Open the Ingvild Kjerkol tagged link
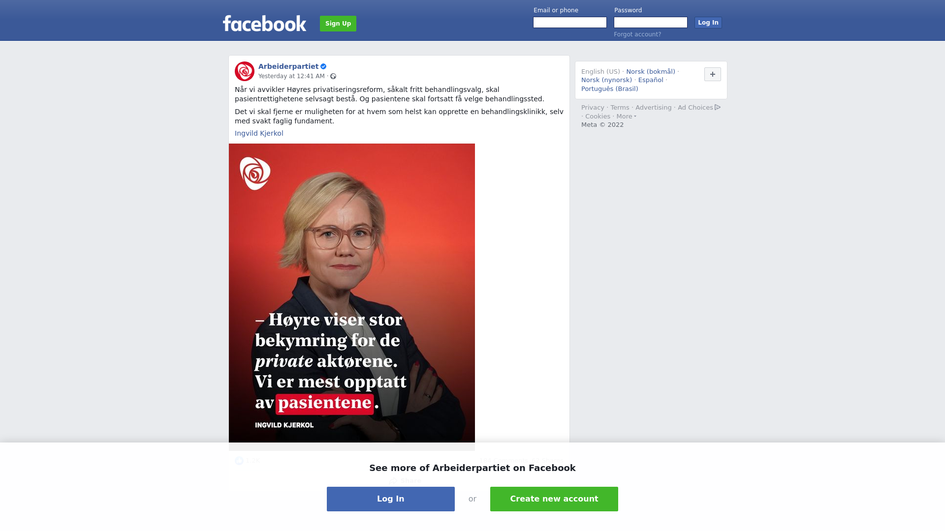The image size is (945, 531). pos(259,133)
